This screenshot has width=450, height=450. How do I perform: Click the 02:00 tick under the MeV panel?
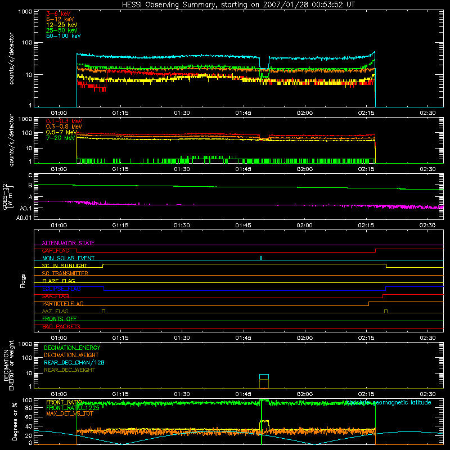304,169
